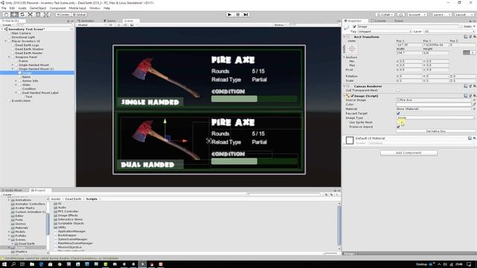
Task: Toggle the Static checkbox
Action: pyautogui.click(x=461, y=27)
